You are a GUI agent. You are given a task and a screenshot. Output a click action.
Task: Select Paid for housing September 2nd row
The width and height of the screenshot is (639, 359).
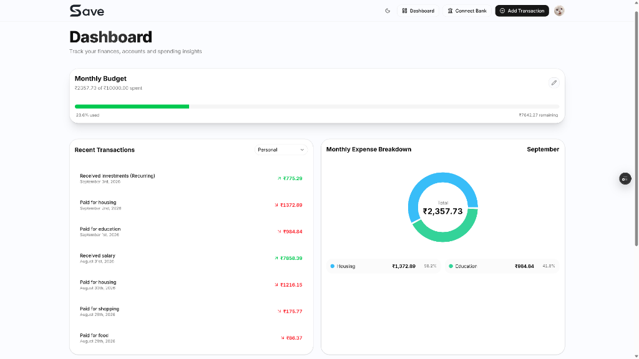191,204
